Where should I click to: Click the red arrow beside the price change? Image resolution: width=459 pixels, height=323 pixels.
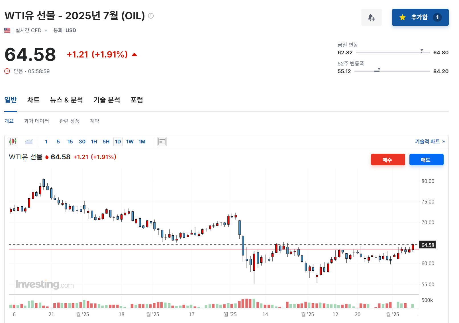click(134, 54)
